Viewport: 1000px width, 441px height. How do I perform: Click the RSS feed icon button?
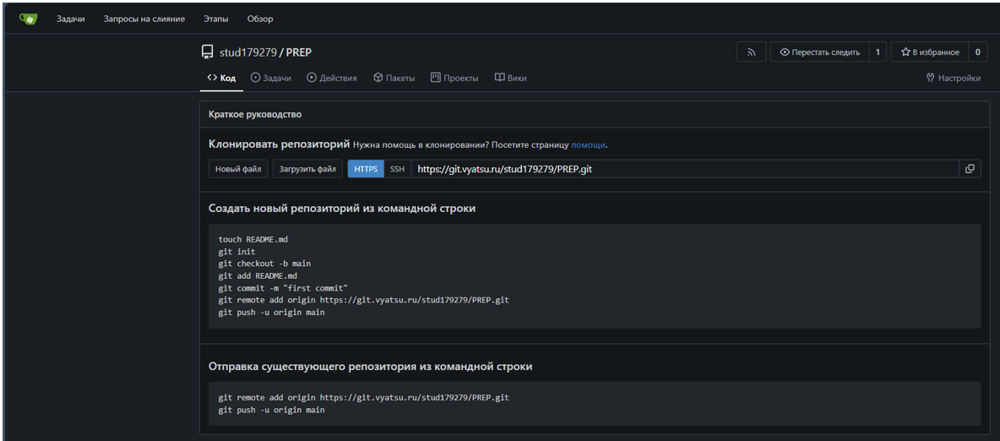point(751,52)
